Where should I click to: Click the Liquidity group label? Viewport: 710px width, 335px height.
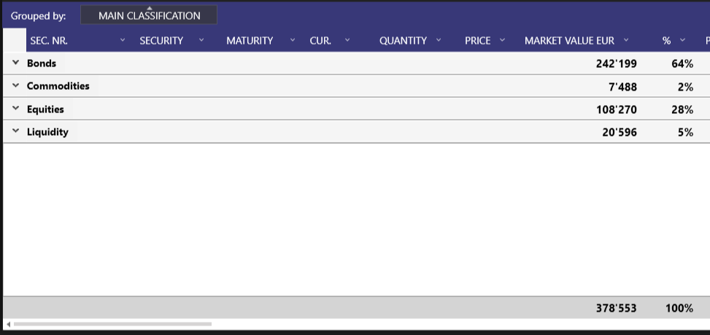click(47, 132)
